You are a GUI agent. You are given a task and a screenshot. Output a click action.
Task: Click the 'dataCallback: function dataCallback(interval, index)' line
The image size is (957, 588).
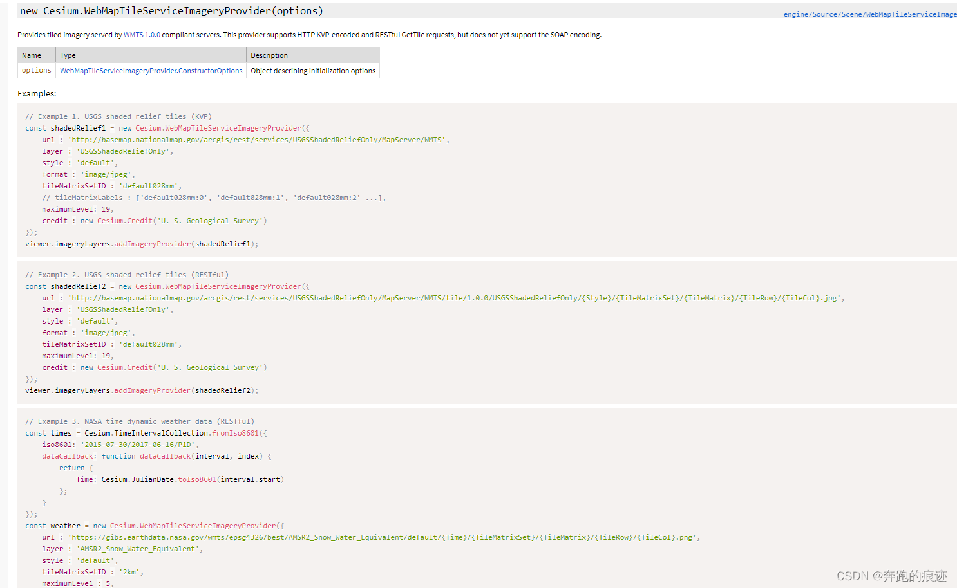pyautogui.click(x=156, y=456)
